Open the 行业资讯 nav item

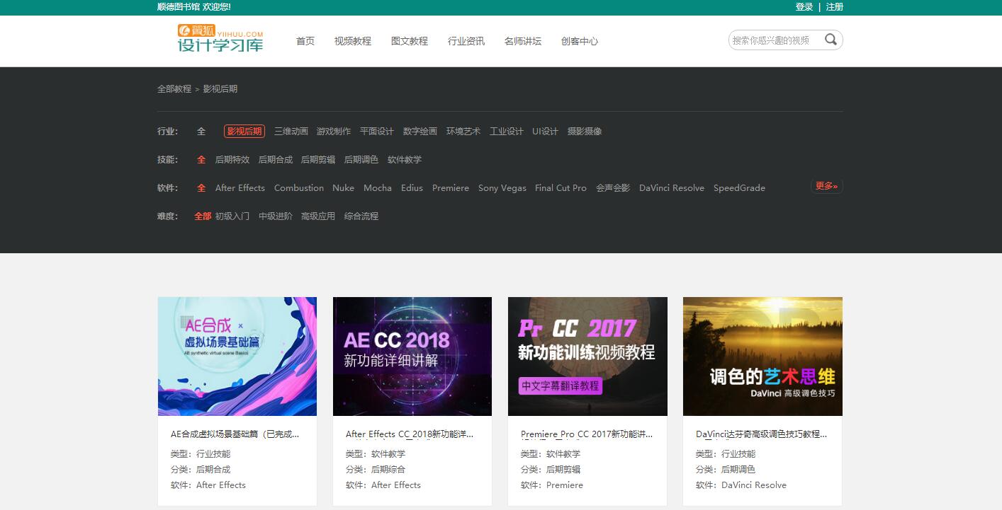(x=466, y=41)
